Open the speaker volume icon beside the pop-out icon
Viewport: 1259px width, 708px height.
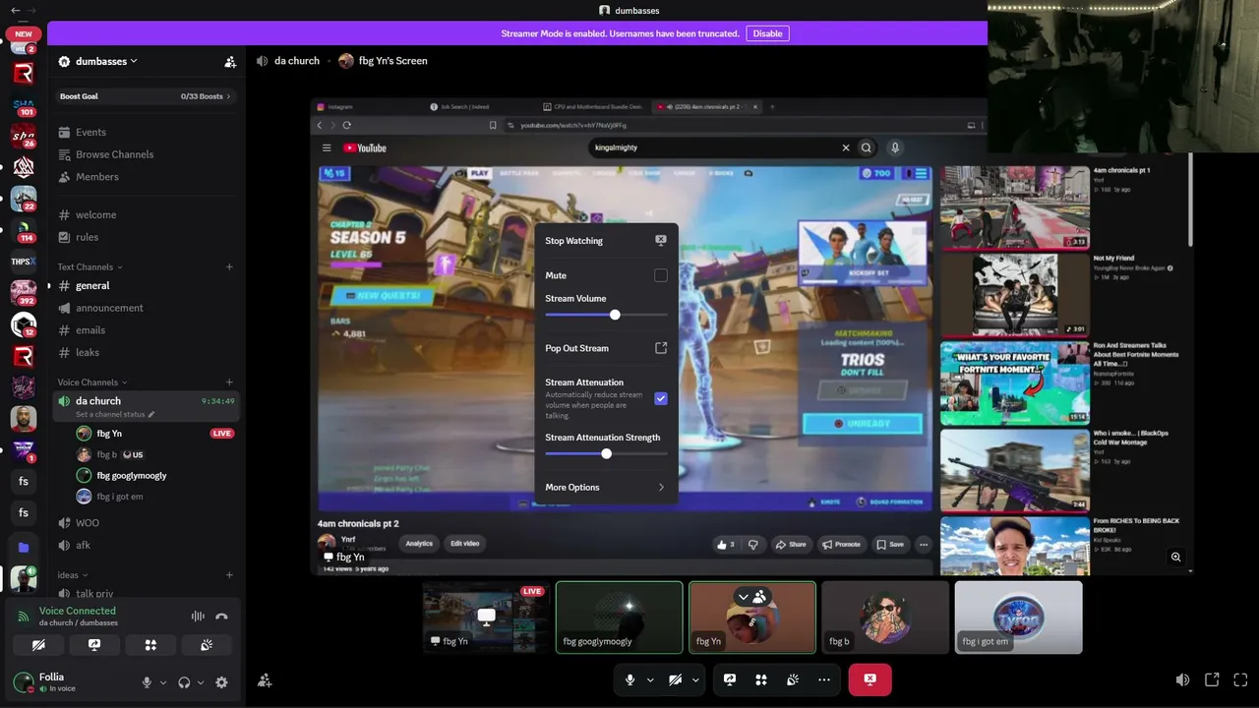pyautogui.click(x=1182, y=679)
